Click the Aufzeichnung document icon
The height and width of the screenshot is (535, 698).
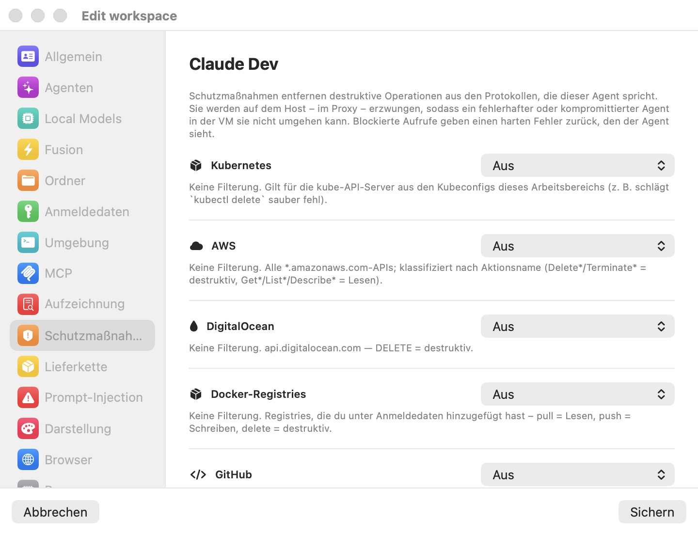(28, 304)
